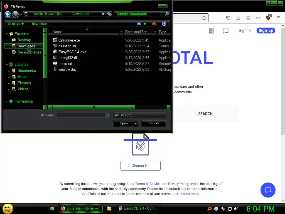Click the EasyBCD2.4.exe file icon
285x214 pixels.
[x=55, y=52]
